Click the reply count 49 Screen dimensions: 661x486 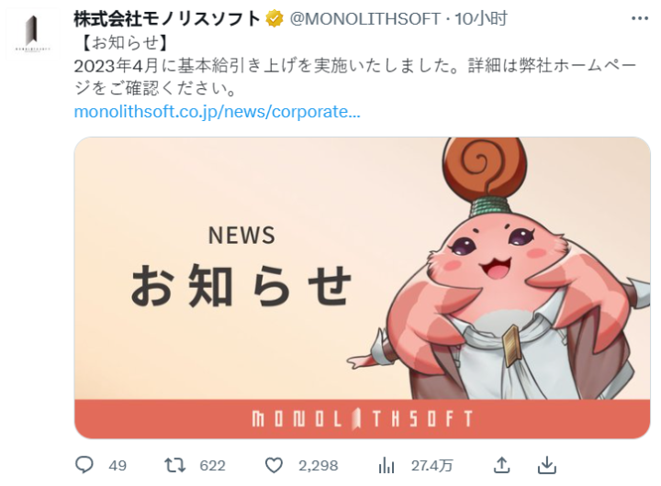click(118, 465)
